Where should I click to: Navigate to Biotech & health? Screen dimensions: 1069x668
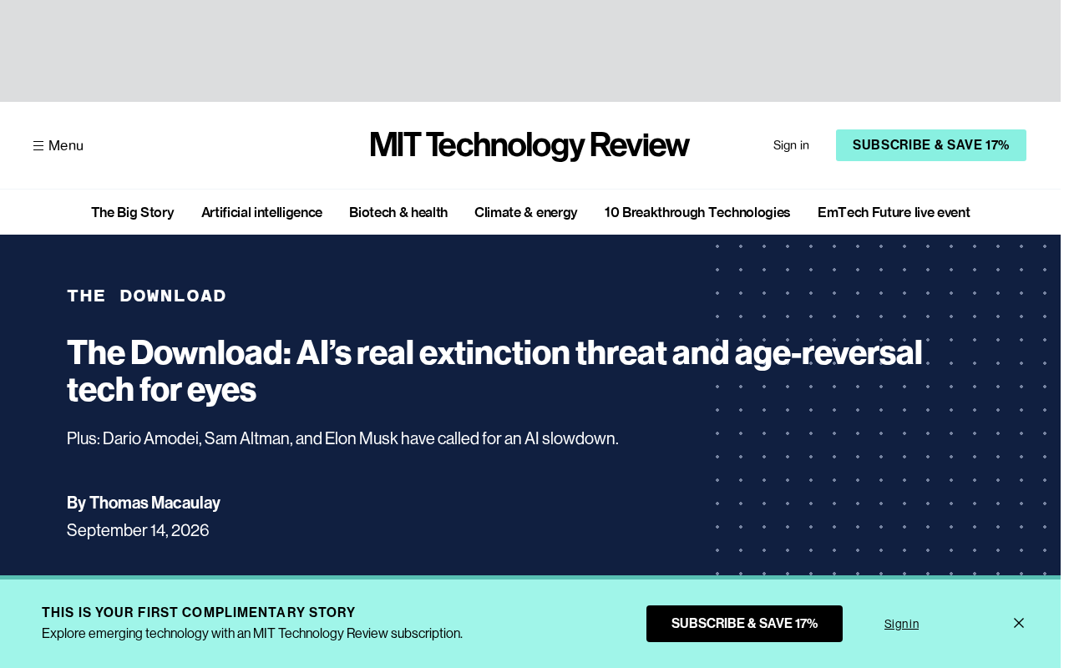point(398,212)
